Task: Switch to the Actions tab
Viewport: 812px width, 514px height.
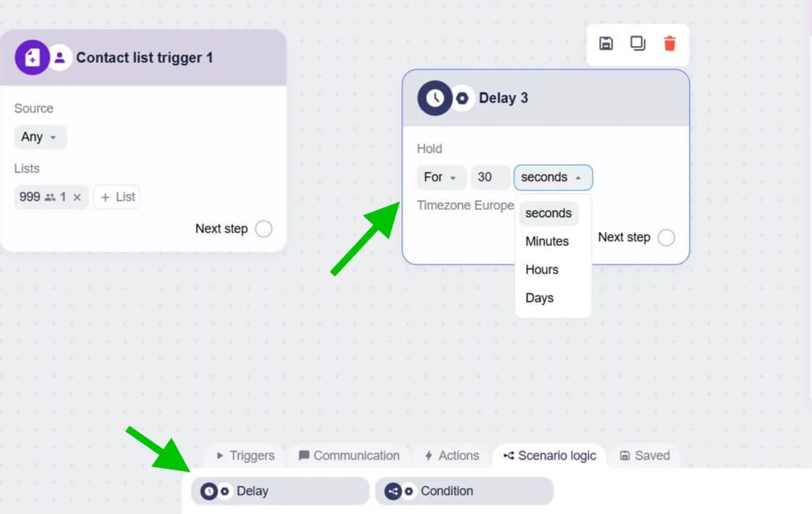Action: point(452,455)
